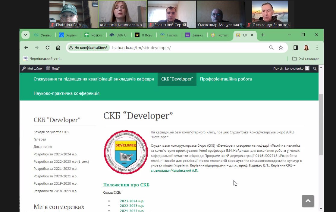
Task: Go back using the browser back arrow
Action: tap(26, 48)
